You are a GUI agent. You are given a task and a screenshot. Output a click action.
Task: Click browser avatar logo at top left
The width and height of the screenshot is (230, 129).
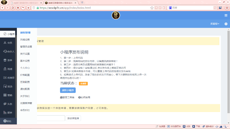[x=4, y=2]
